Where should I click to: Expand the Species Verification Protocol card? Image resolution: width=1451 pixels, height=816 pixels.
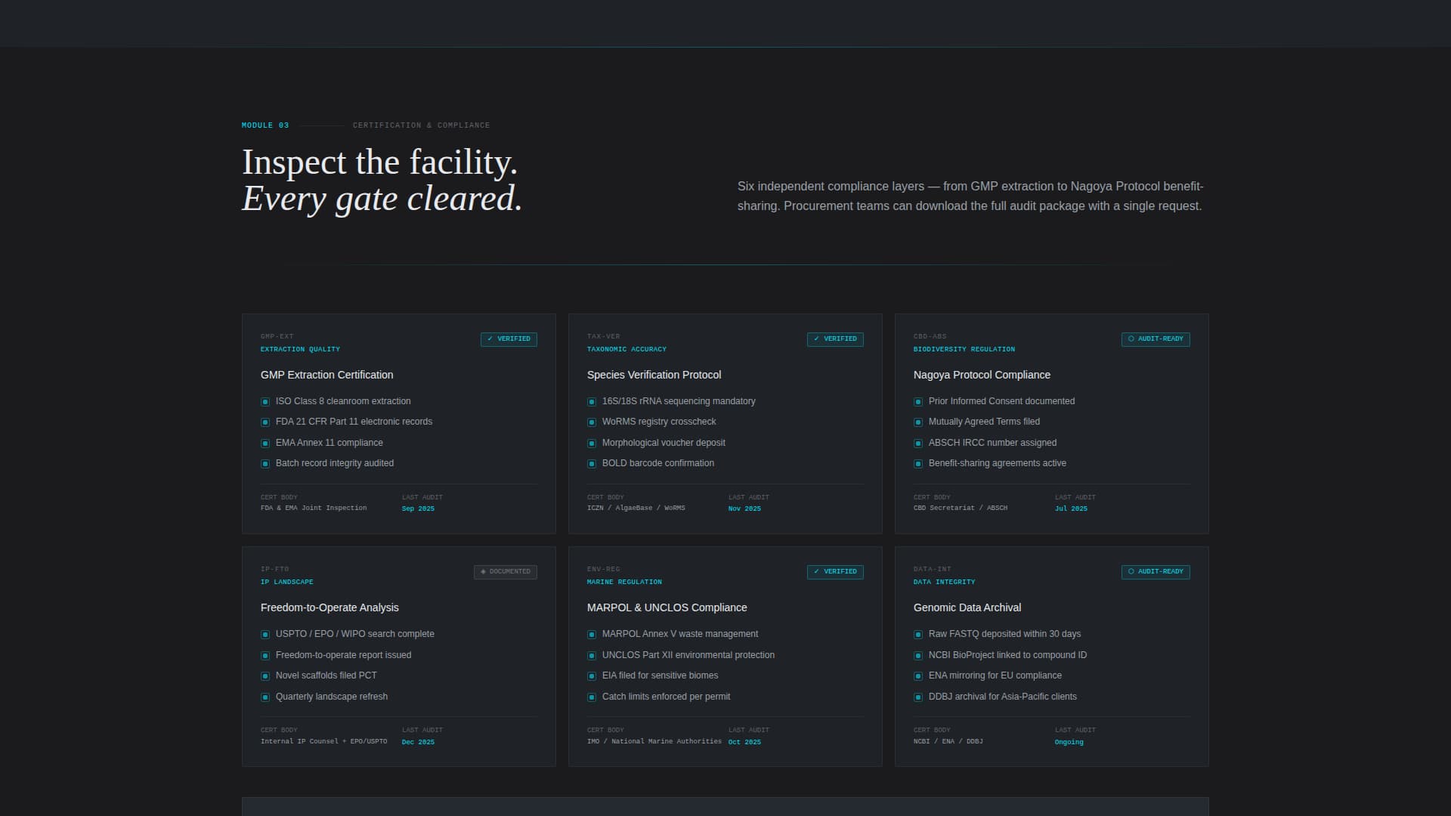(x=654, y=375)
